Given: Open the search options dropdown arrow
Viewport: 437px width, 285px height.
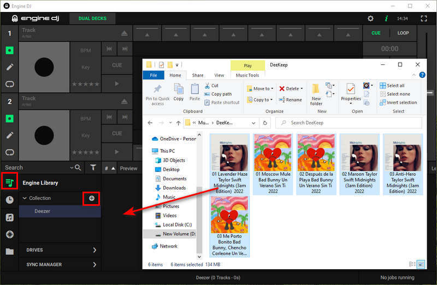Looking at the screenshot, I should (x=72, y=168).
